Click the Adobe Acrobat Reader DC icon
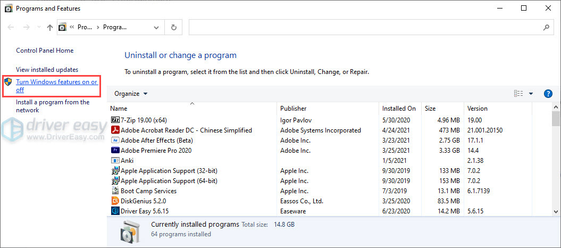Screen dimensions: 561x248 [x=115, y=130]
